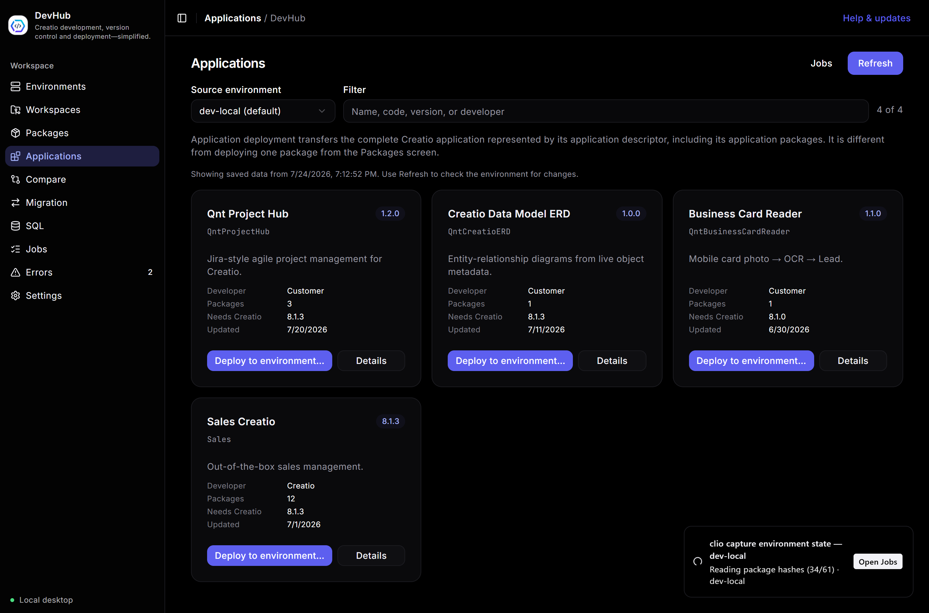Click the Developer value Creatio
This screenshot has width=929, height=613.
[x=301, y=486]
